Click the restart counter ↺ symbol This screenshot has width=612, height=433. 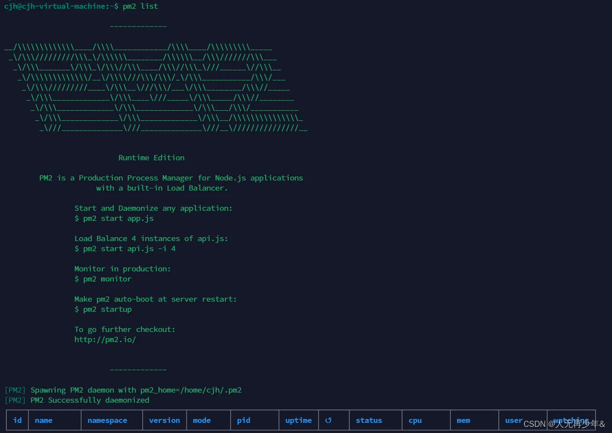point(328,420)
